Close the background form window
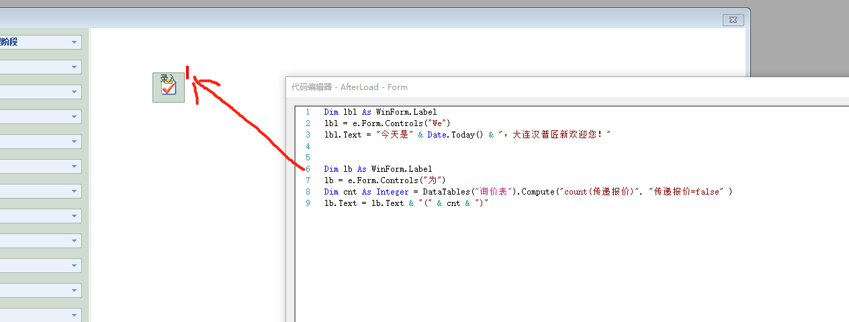This screenshot has height=322, width=849. click(x=733, y=20)
